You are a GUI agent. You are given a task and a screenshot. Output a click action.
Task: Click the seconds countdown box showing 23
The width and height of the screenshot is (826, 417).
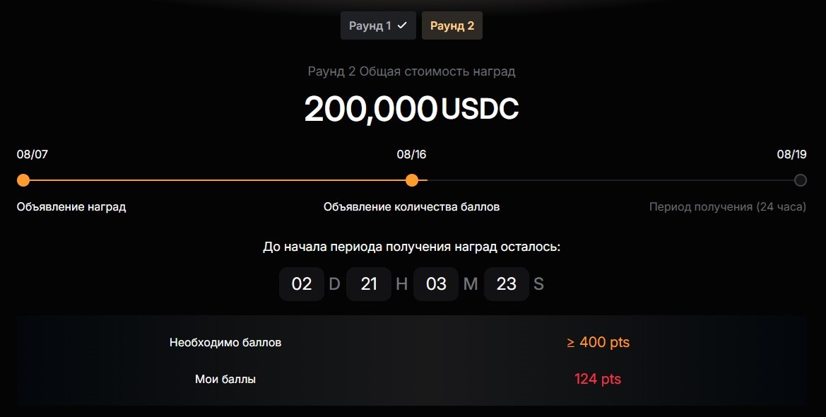point(506,284)
